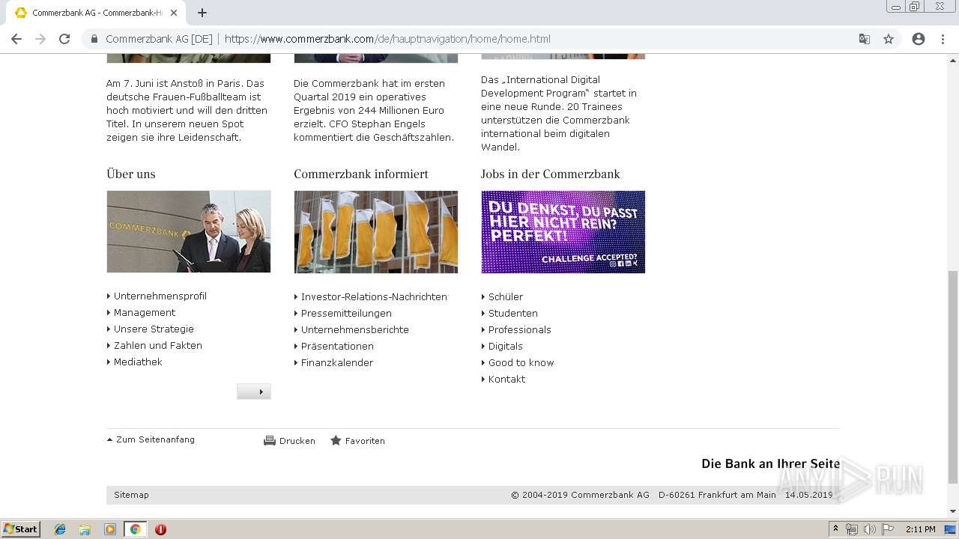Image resolution: width=959 pixels, height=539 pixels.
Task: Click the scrollbar down arrow
Action: pyautogui.click(x=953, y=511)
